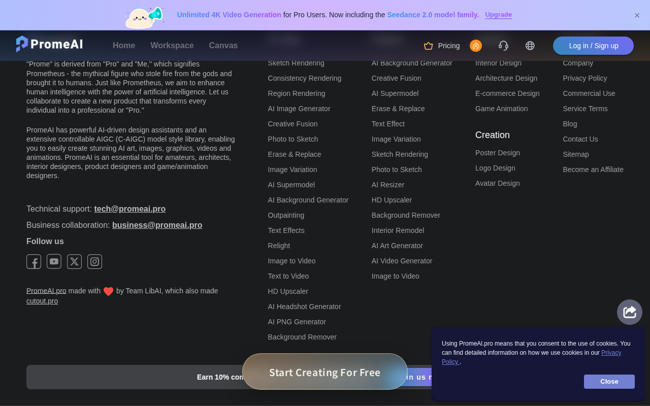Open the Canvas menu item
Image resolution: width=650 pixels, height=406 pixels.
pyautogui.click(x=223, y=46)
